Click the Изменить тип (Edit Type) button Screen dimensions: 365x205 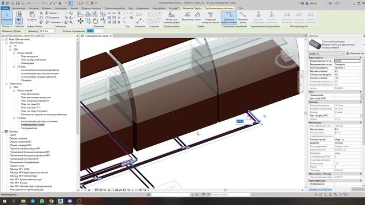[355, 54]
